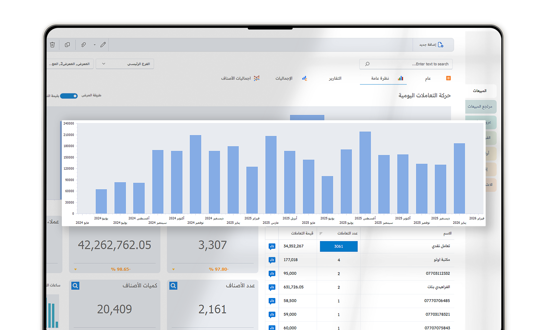Click the sort indicator next to قيمة التعاملات
Screen dimensions: 547x330
[321, 234]
